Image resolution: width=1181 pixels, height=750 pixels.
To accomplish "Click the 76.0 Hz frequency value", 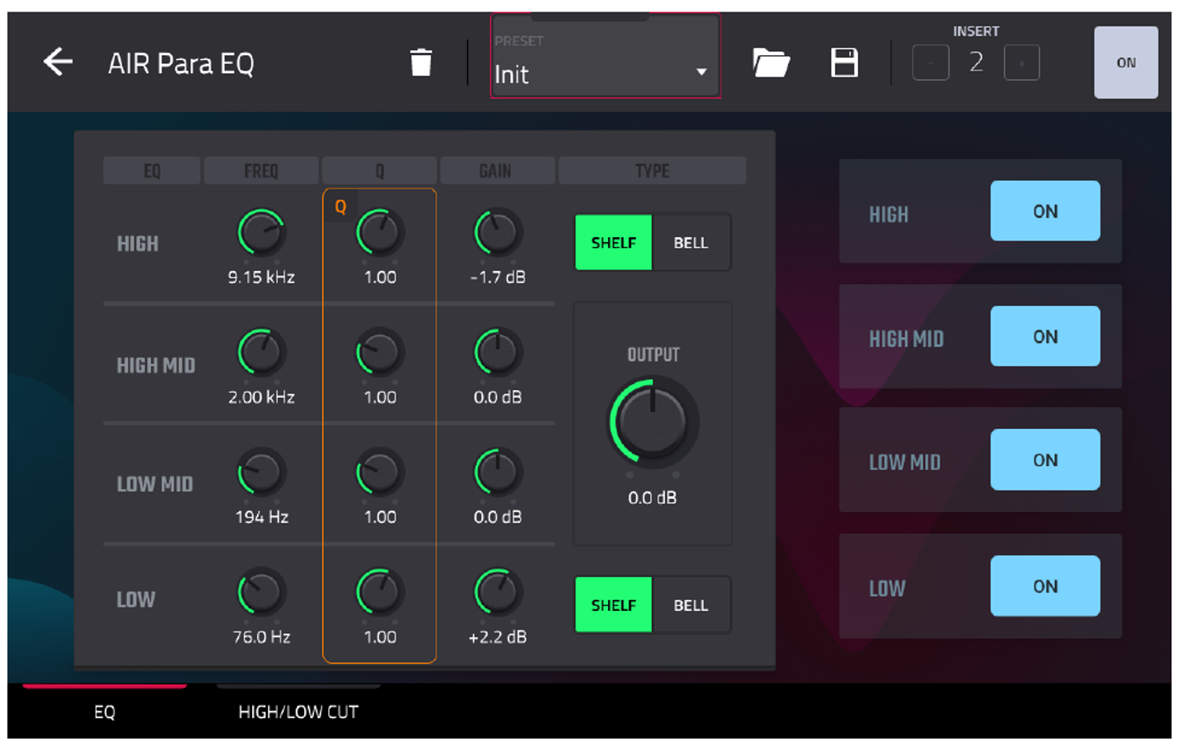I will click(261, 637).
